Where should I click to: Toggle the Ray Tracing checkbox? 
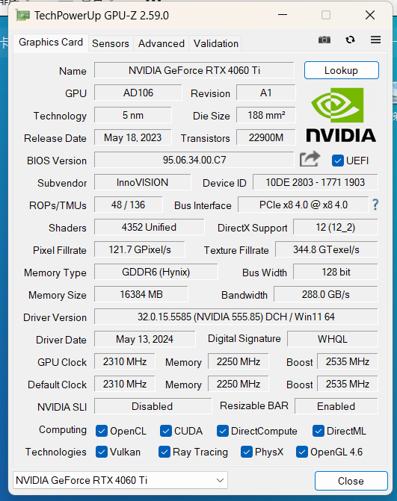click(x=164, y=452)
